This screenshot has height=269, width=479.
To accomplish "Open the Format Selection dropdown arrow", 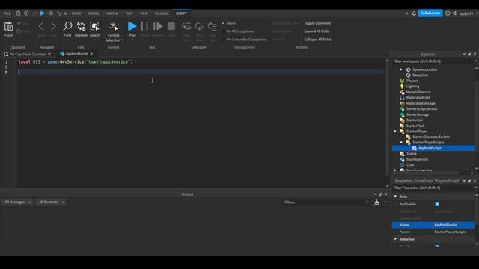I will click(x=121, y=40).
